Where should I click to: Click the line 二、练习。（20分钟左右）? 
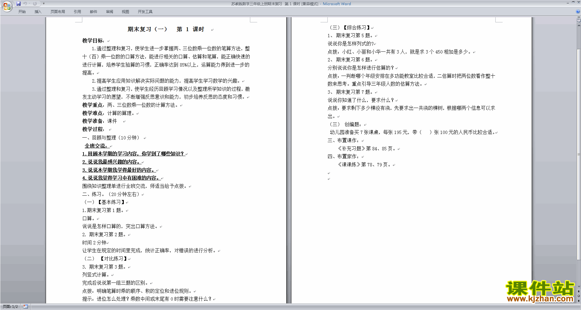coord(111,194)
